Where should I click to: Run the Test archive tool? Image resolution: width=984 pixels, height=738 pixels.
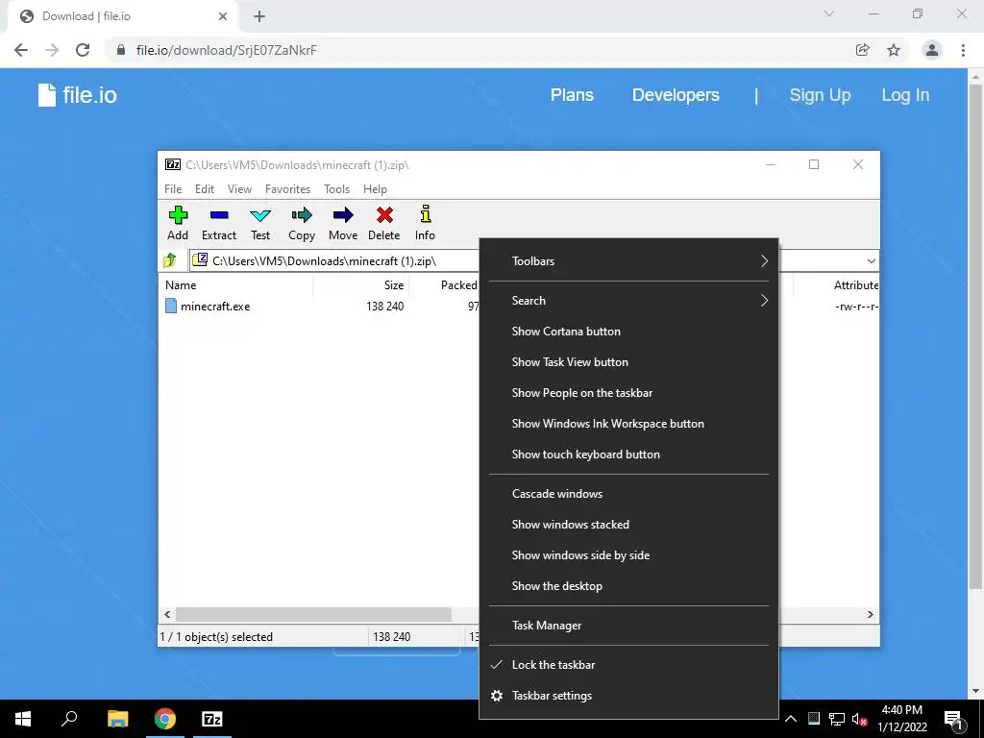[x=260, y=223]
